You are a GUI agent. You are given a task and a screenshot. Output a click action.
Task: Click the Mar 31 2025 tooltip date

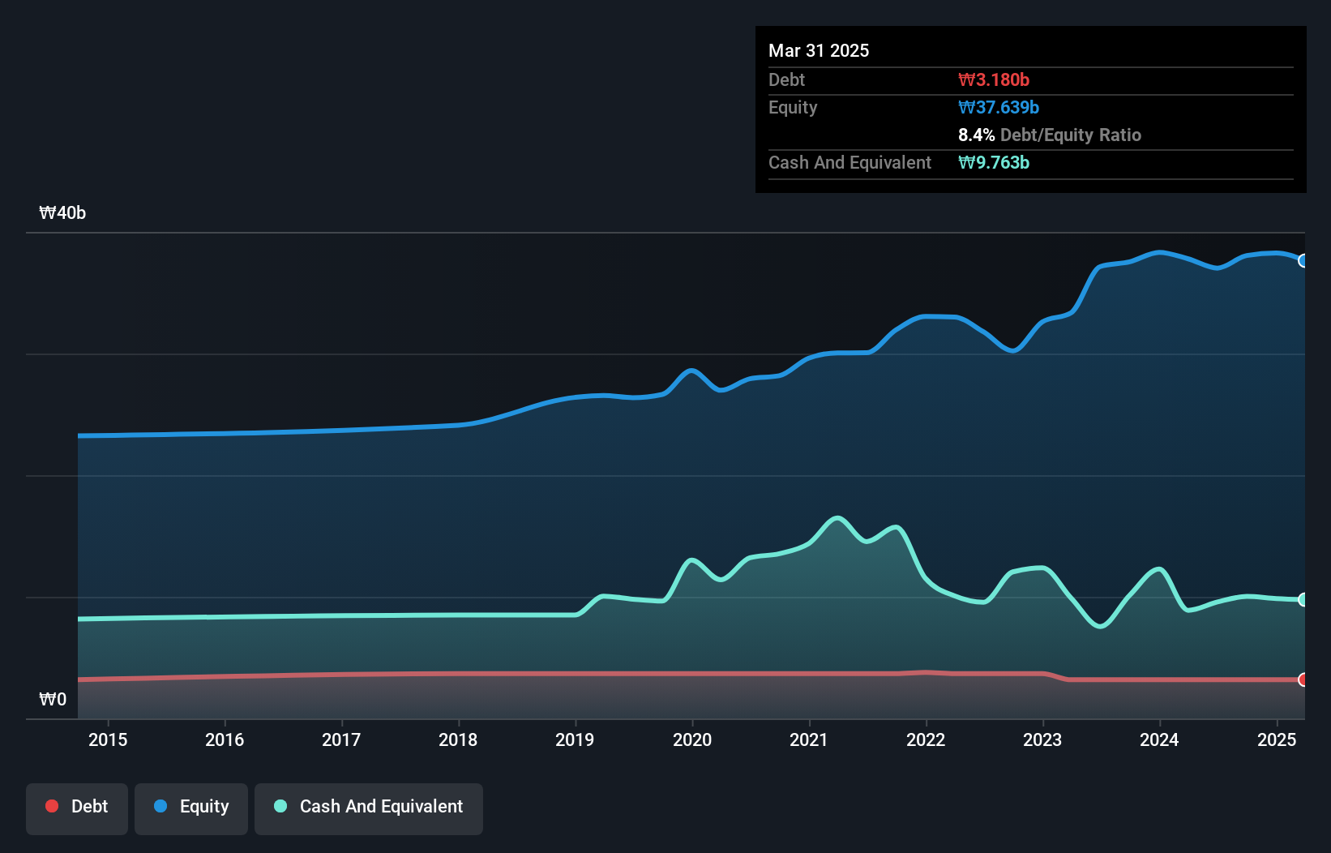point(819,50)
